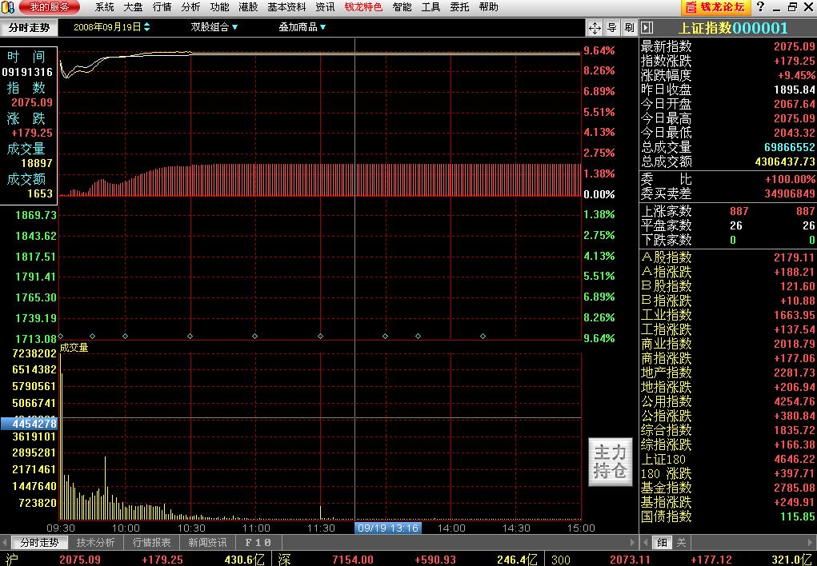Click the 地产指数 row
Screen dimensions: 817x566
point(728,373)
